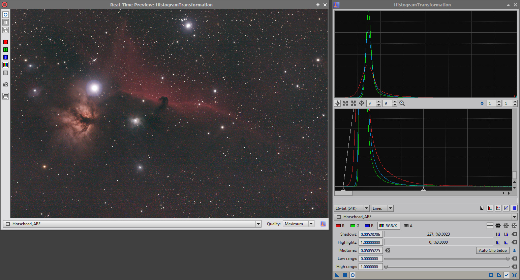
Task: Click blue double down-arrow above histogram
Action: tap(482, 104)
